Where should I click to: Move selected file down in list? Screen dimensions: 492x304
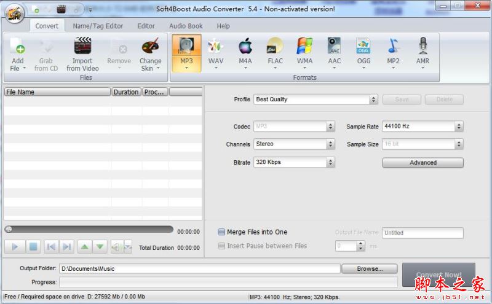(100, 247)
